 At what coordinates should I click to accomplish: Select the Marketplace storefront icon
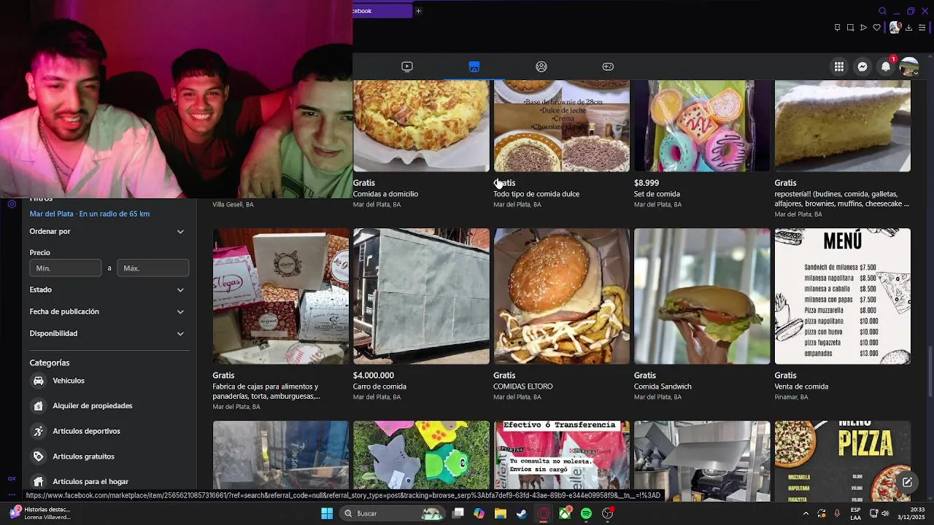474,66
